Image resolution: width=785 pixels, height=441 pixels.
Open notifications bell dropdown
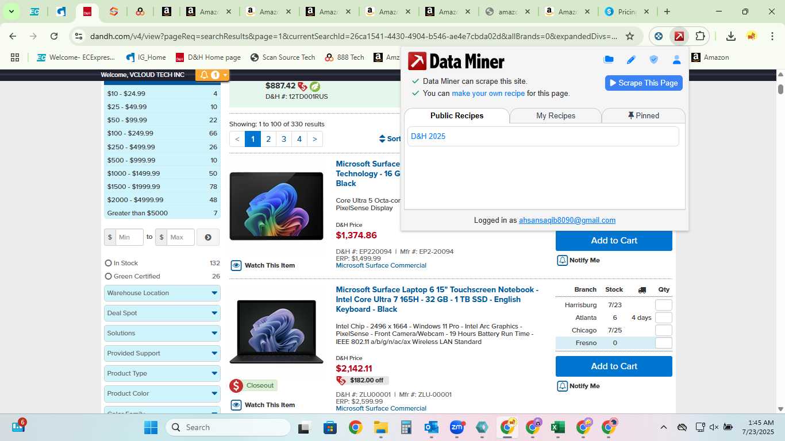212,75
